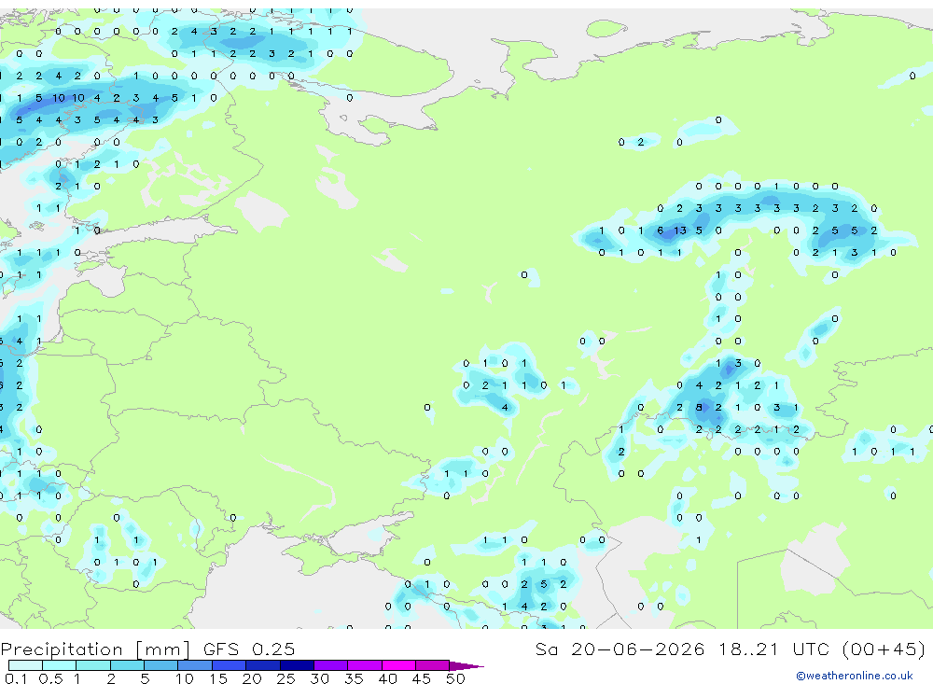The image size is (933, 684).
Task: Click the 'Precipitation [mm]' title text
Action: [x=95, y=649]
